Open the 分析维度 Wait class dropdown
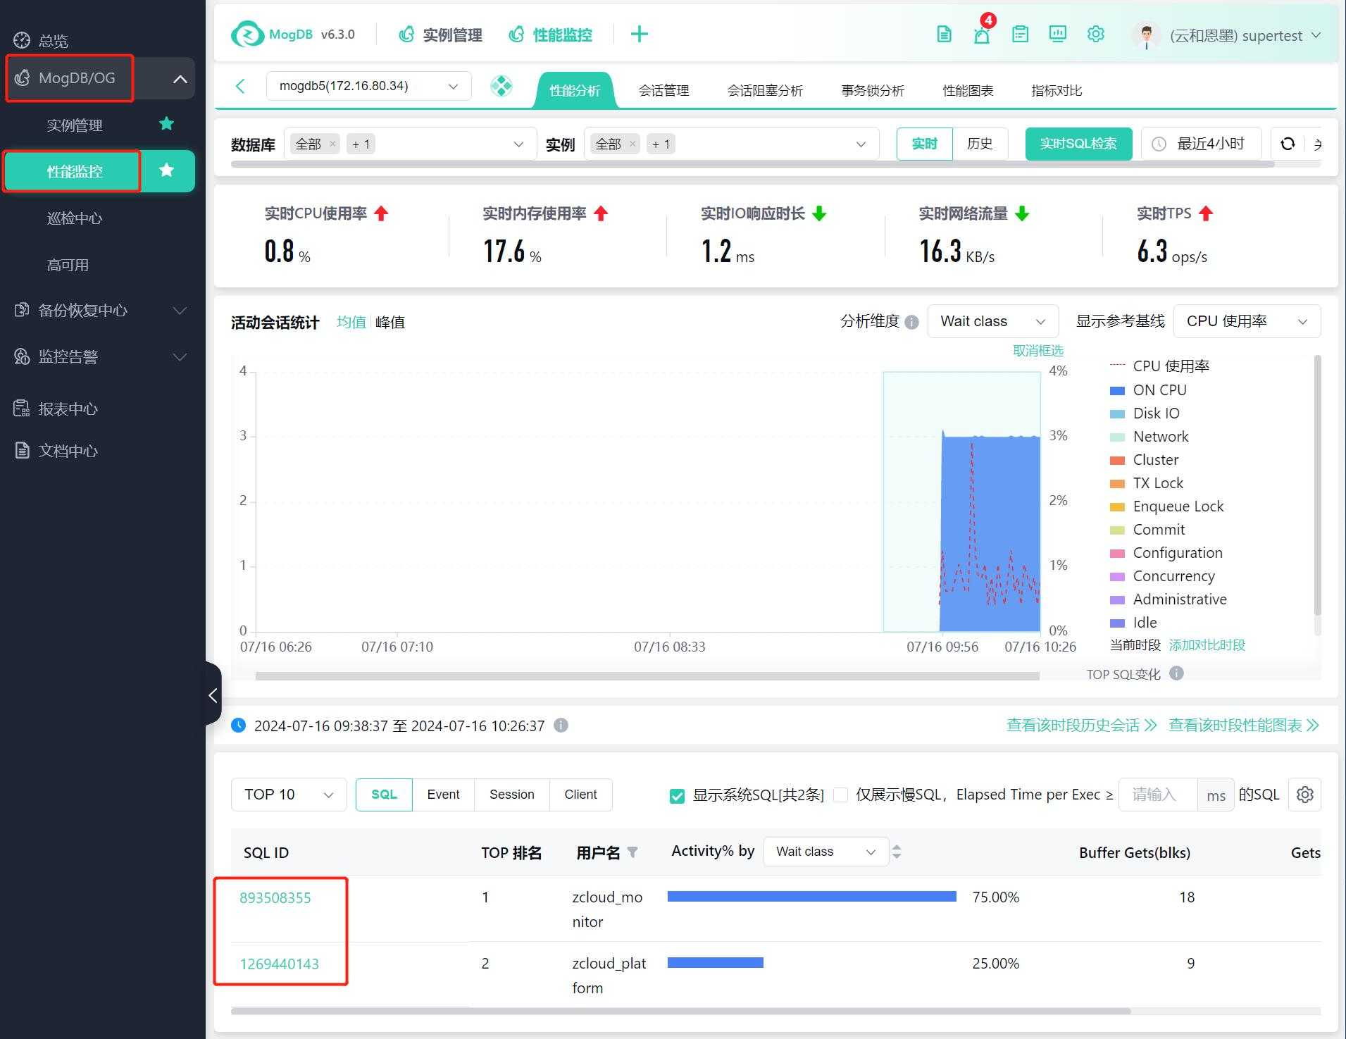1346x1039 pixels. click(x=992, y=321)
